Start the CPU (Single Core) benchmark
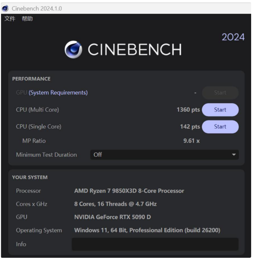253x260 pixels. (220, 126)
